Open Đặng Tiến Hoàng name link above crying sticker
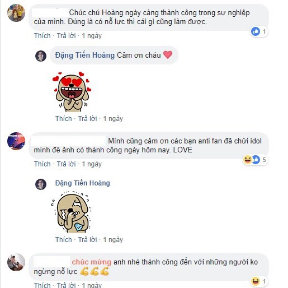The width and height of the screenshot is (288, 288). pyautogui.click(x=82, y=183)
